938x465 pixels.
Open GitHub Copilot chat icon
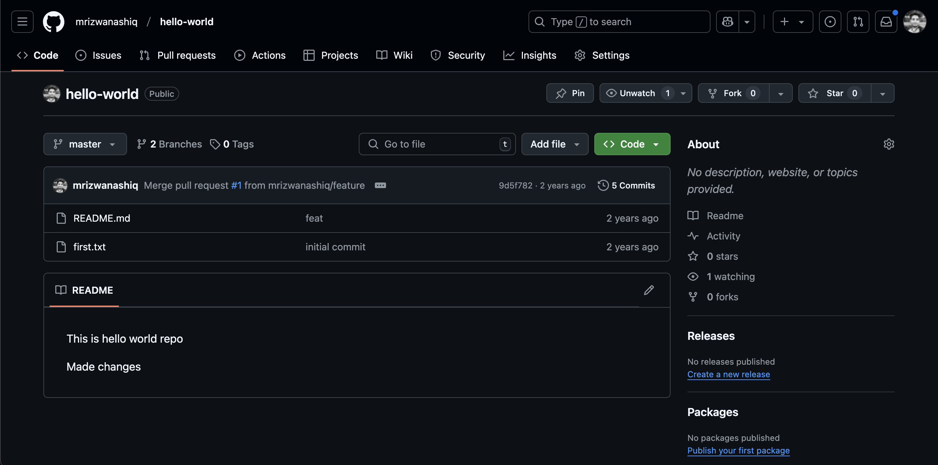click(728, 22)
